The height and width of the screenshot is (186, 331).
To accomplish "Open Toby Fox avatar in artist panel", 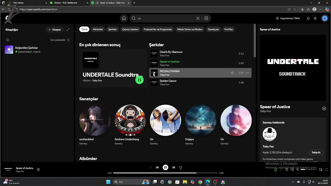I will (269, 134).
